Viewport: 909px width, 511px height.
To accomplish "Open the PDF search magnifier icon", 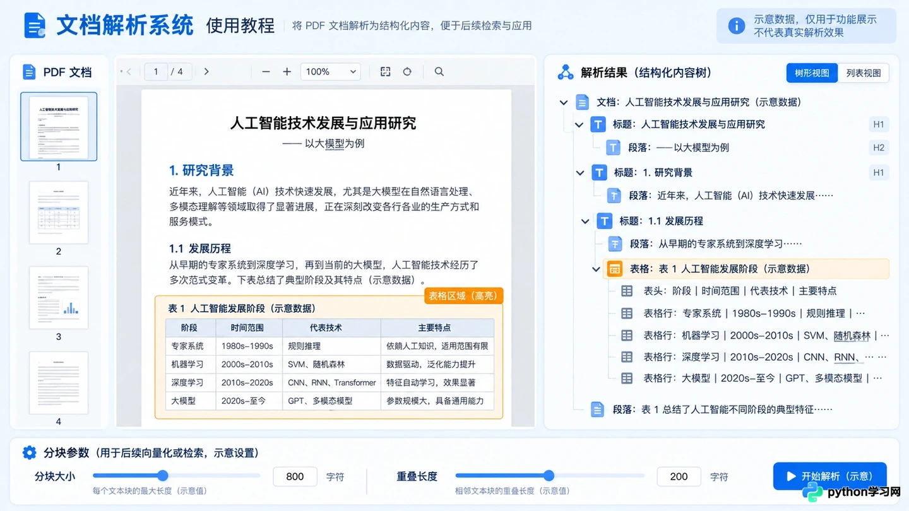I will pyautogui.click(x=439, y=72).
